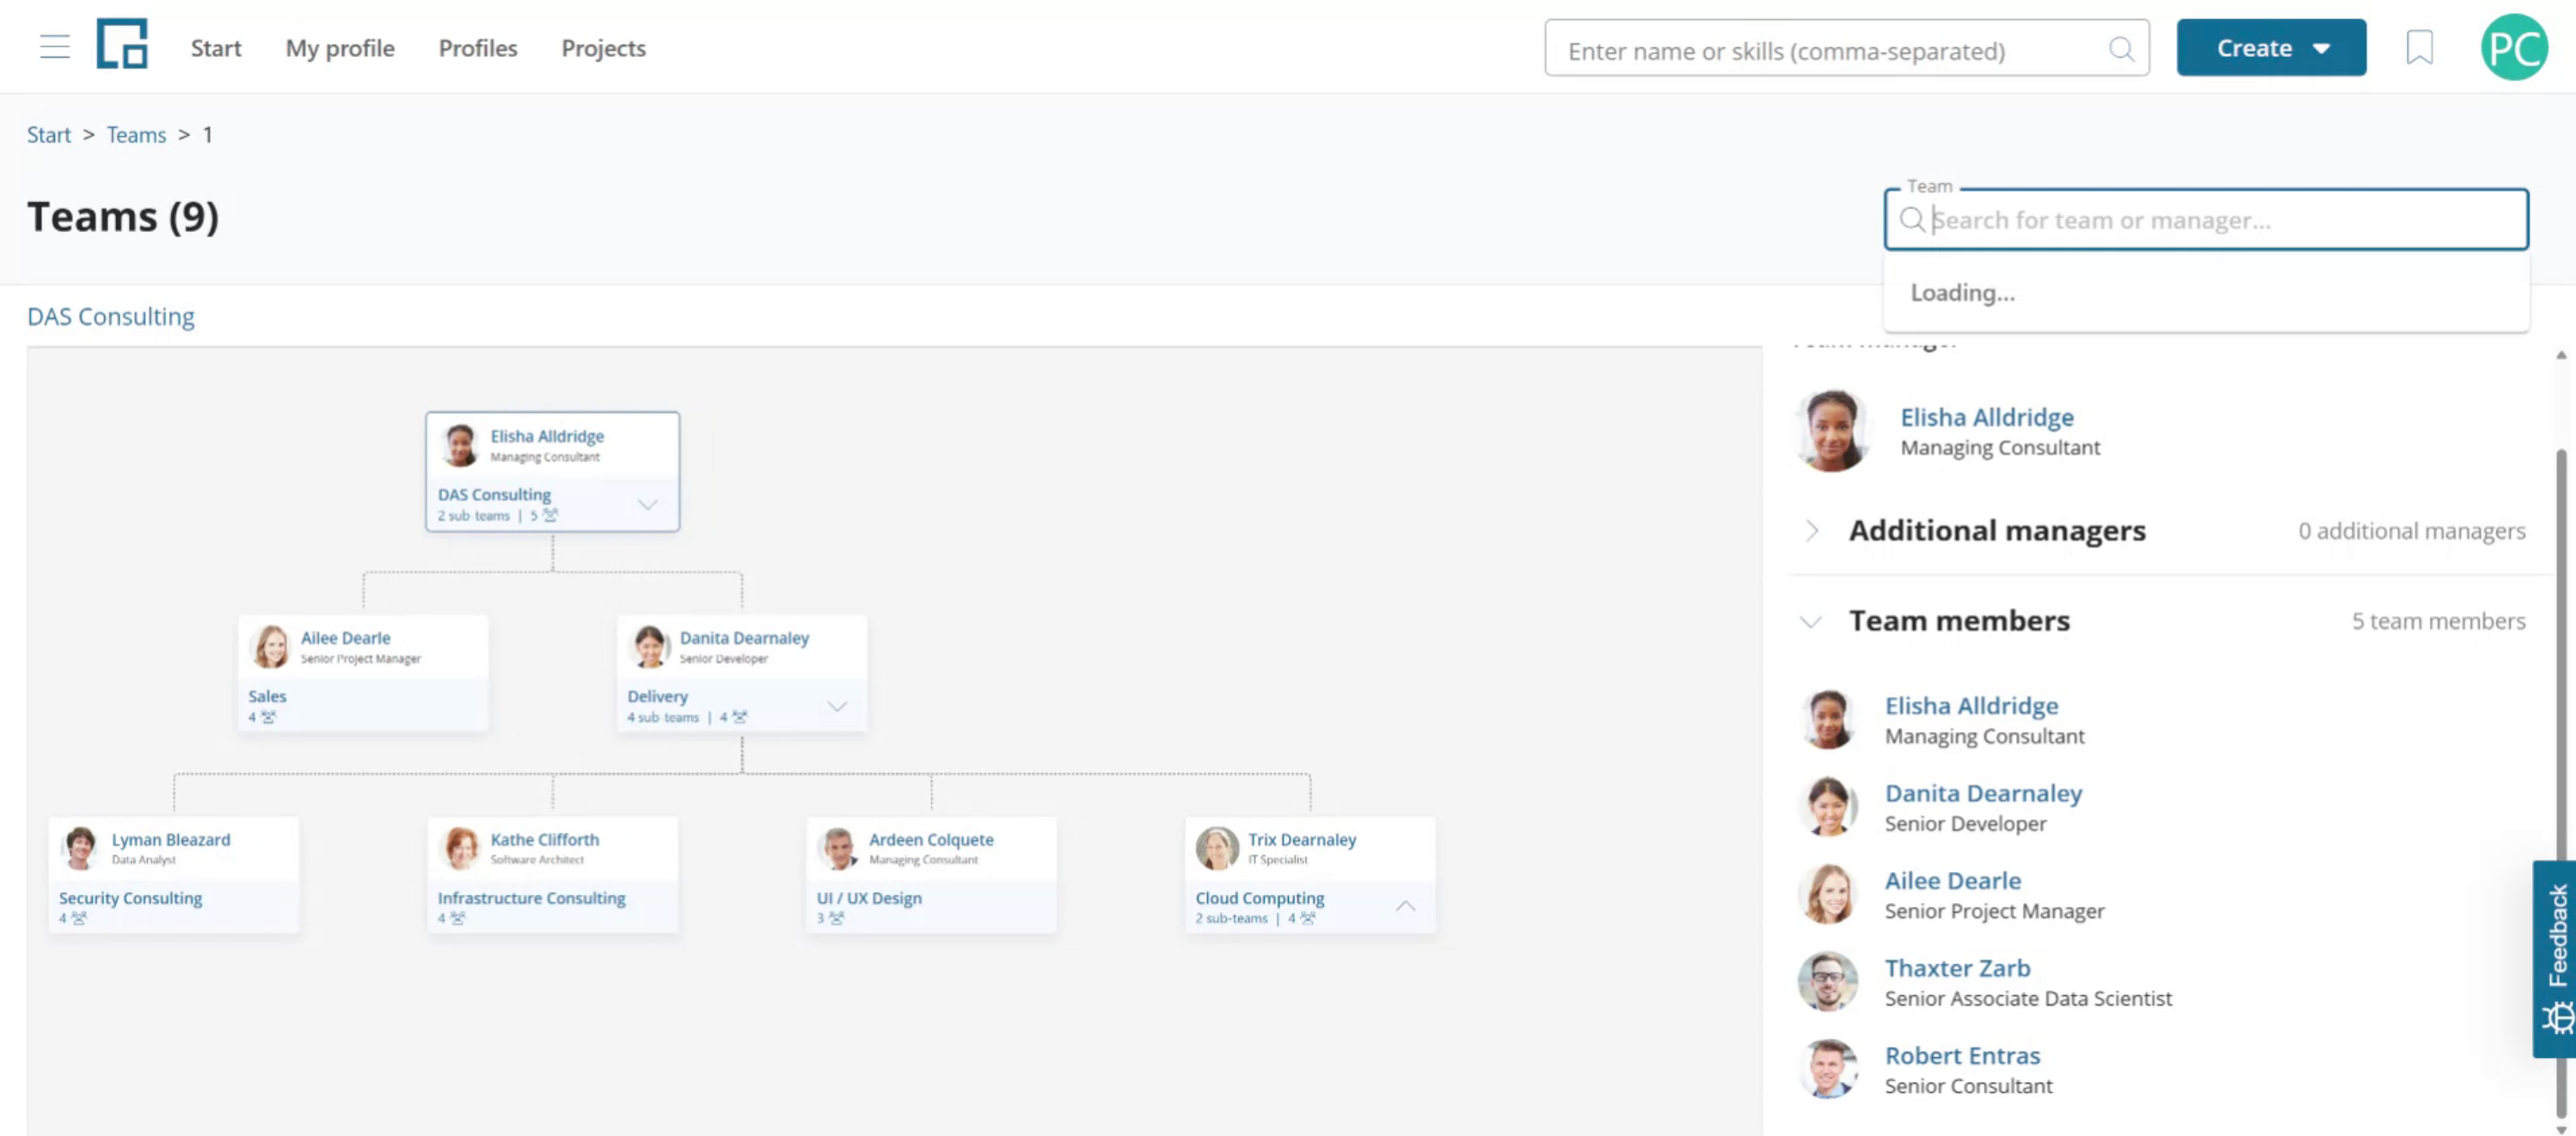Image resolution: width=2576 pixels, height=1136 pixels.
Task: Collapse DAS Consulting sub-teams chevron
Action: click(648, 504)
